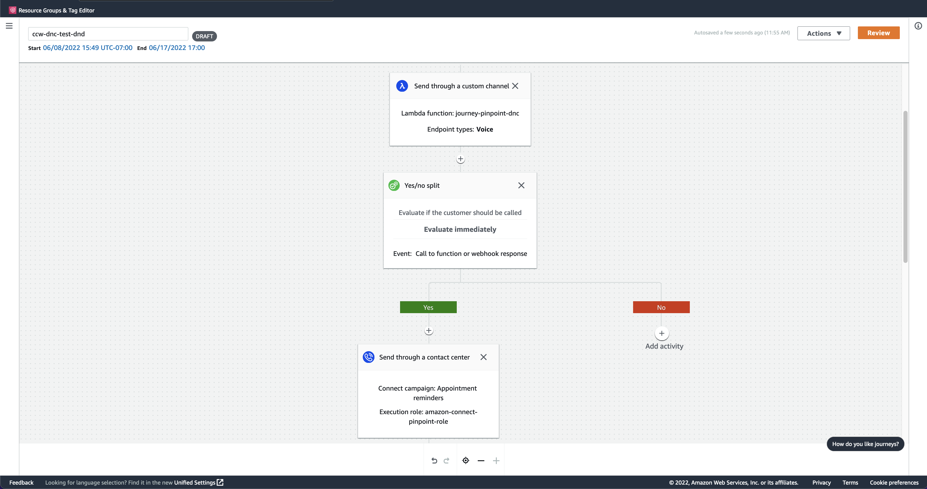Close the Yes/no split activity card
This screenshot has height=489, width=927.
click(x=521, y=185)
